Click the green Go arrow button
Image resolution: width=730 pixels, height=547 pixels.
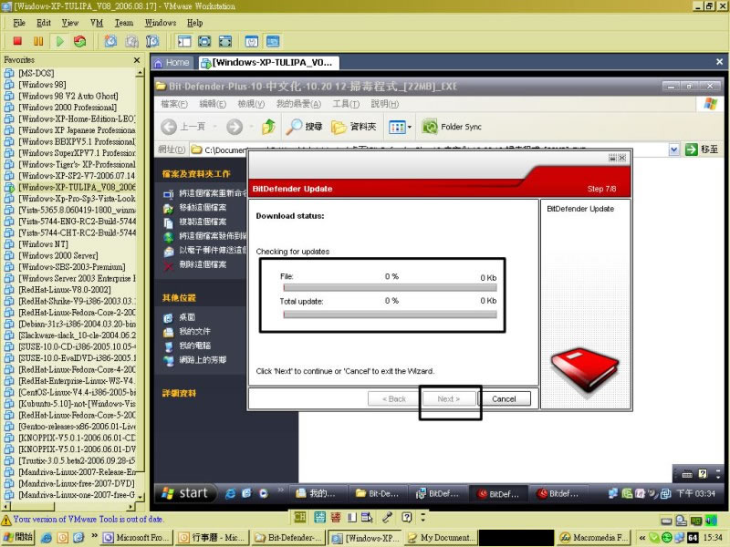coord(691,150)
